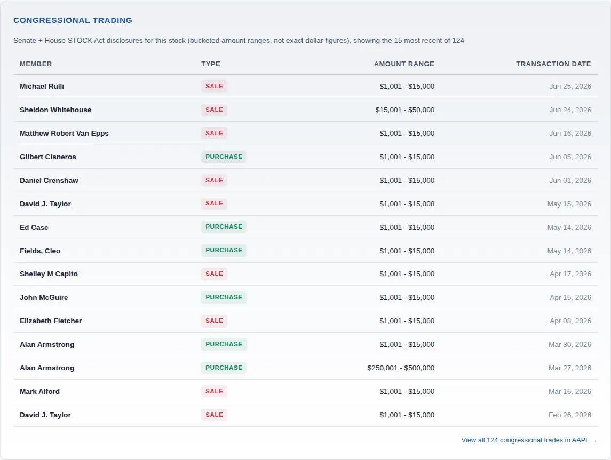Click the SALE badge for Michael Rulli
This screenshot has width=611, height=460.
(x=215, y=86)
